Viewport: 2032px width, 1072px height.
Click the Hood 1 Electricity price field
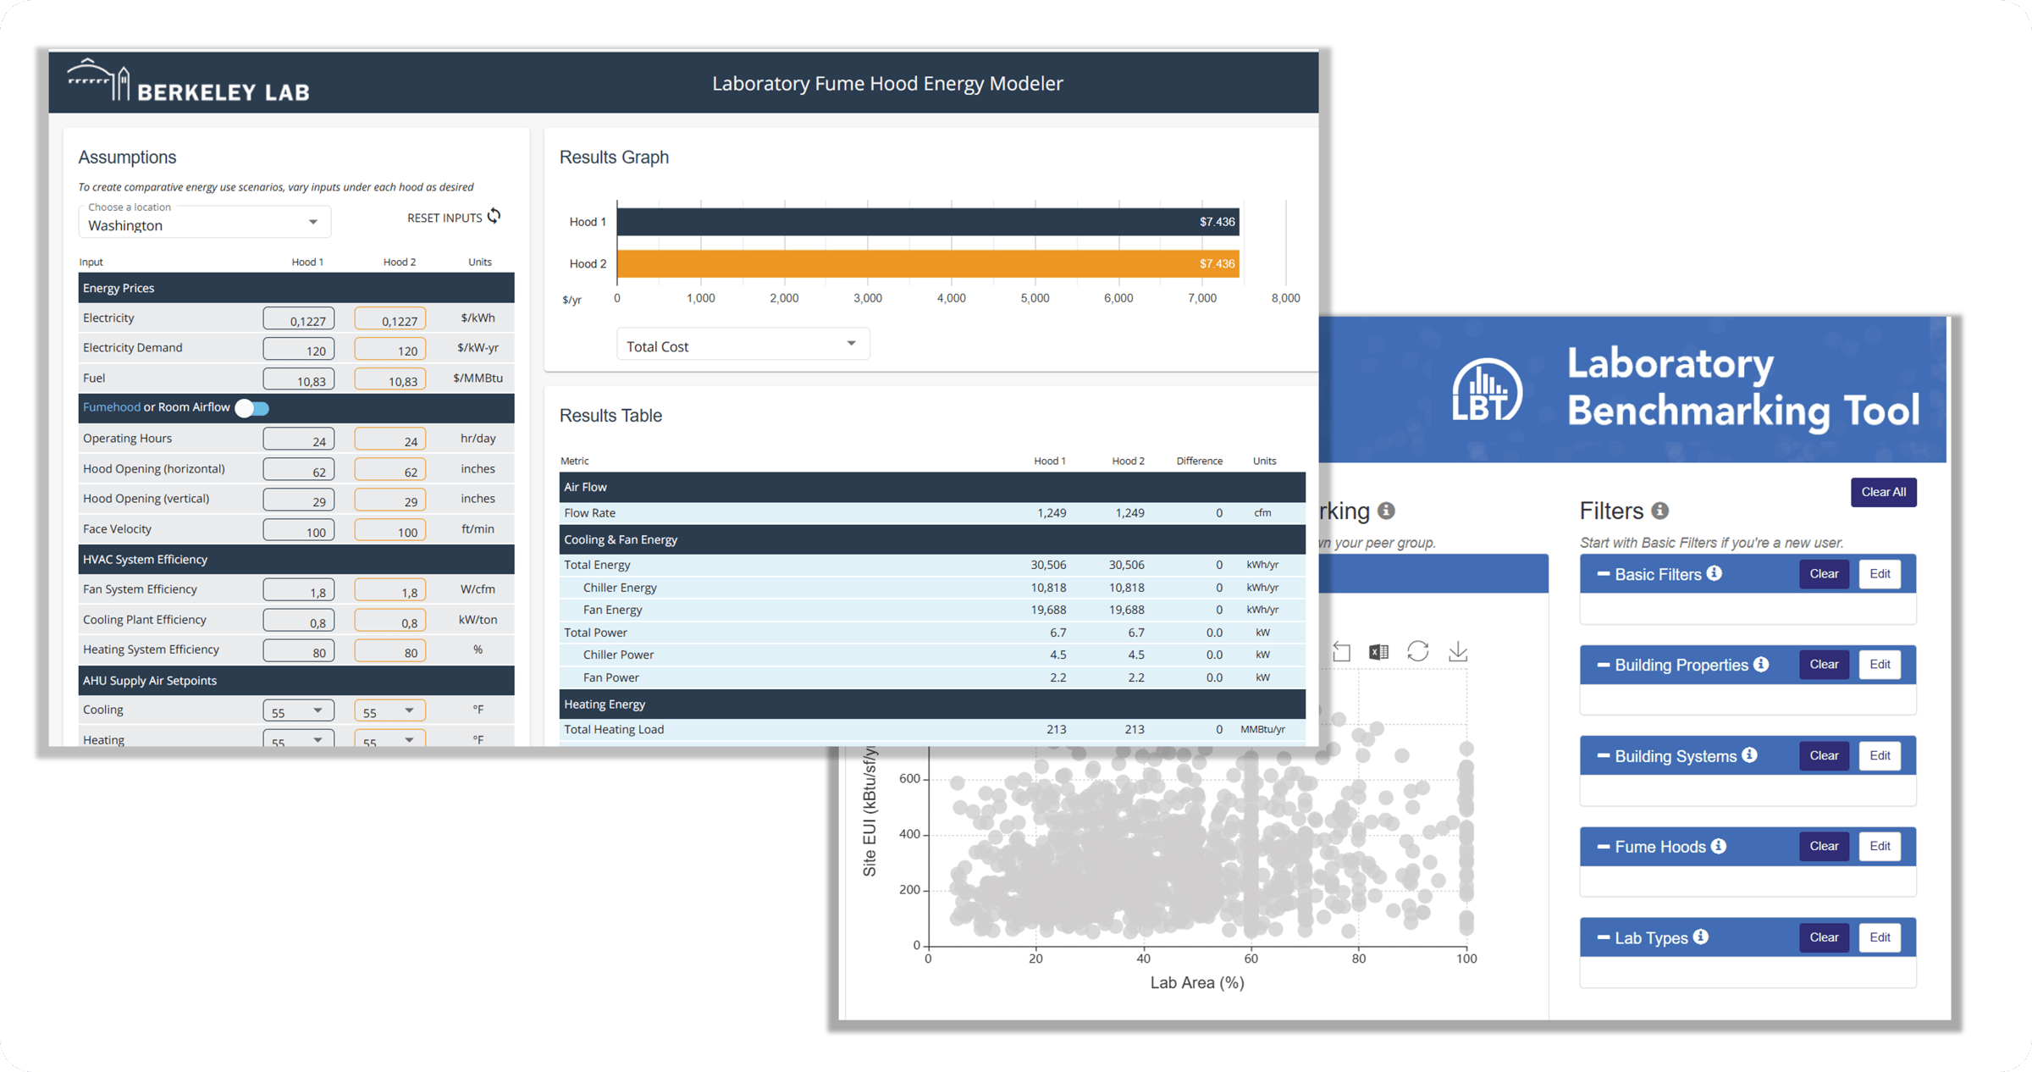pyautogui.click(x=299, y=319)
